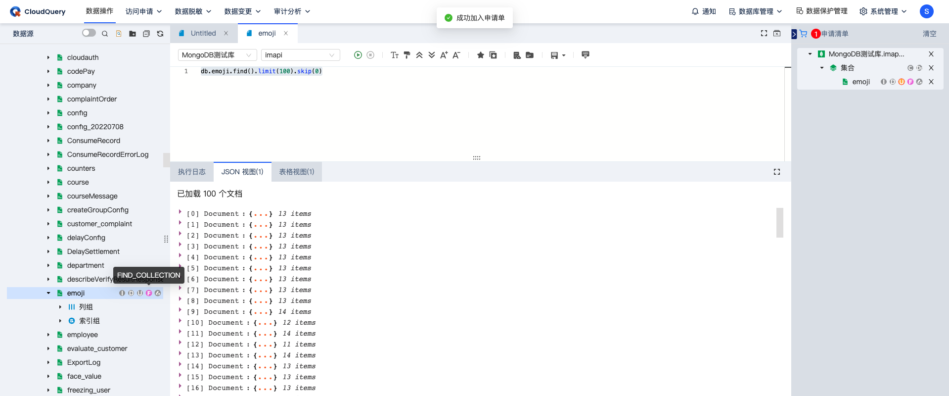Toggle the orange U permission on request-list emoji
The height and width of the screenshot is (396, 949).
pyautogui.click(x=902, y=82)
